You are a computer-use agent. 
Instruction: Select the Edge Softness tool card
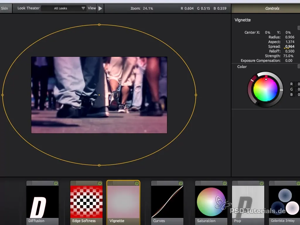pyautogui.click(x=86, y=203)
